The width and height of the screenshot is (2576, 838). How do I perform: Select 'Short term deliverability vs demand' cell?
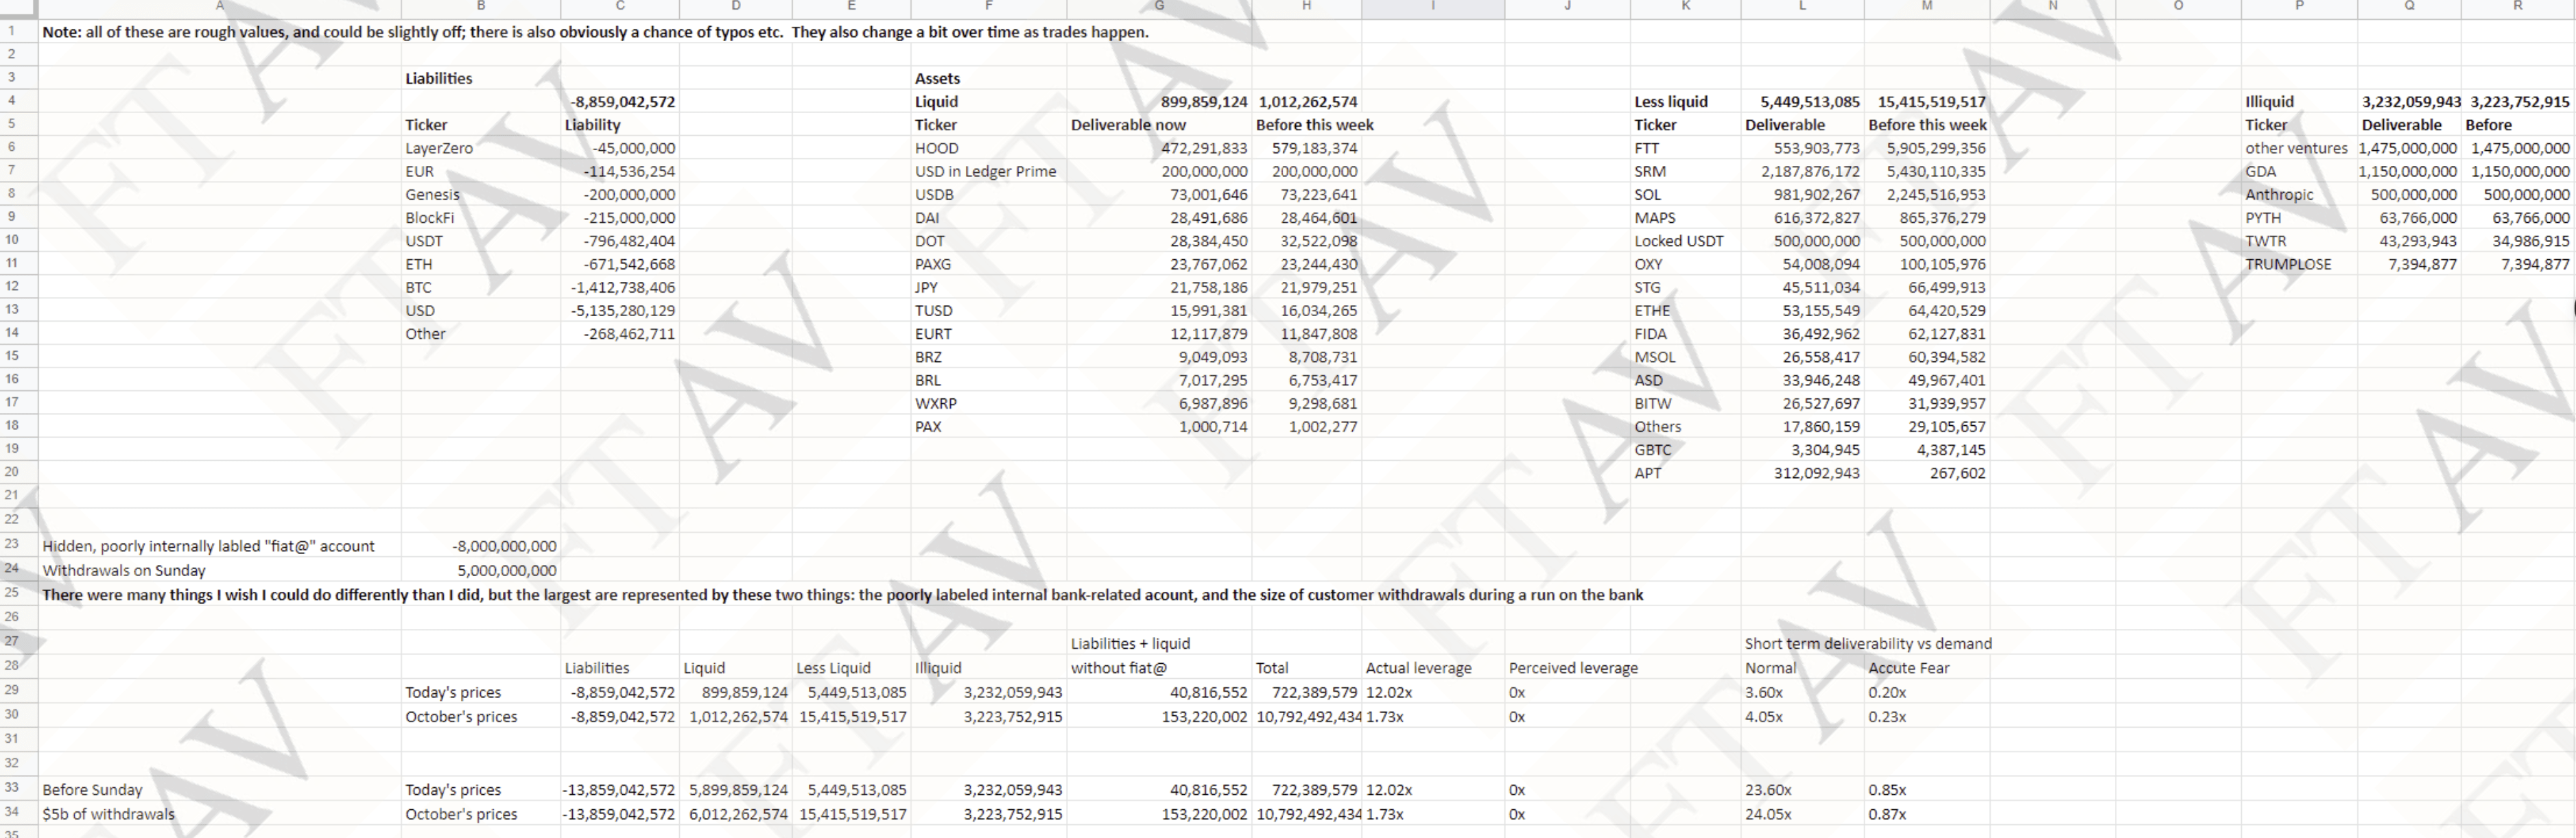tap(1868, 643)
